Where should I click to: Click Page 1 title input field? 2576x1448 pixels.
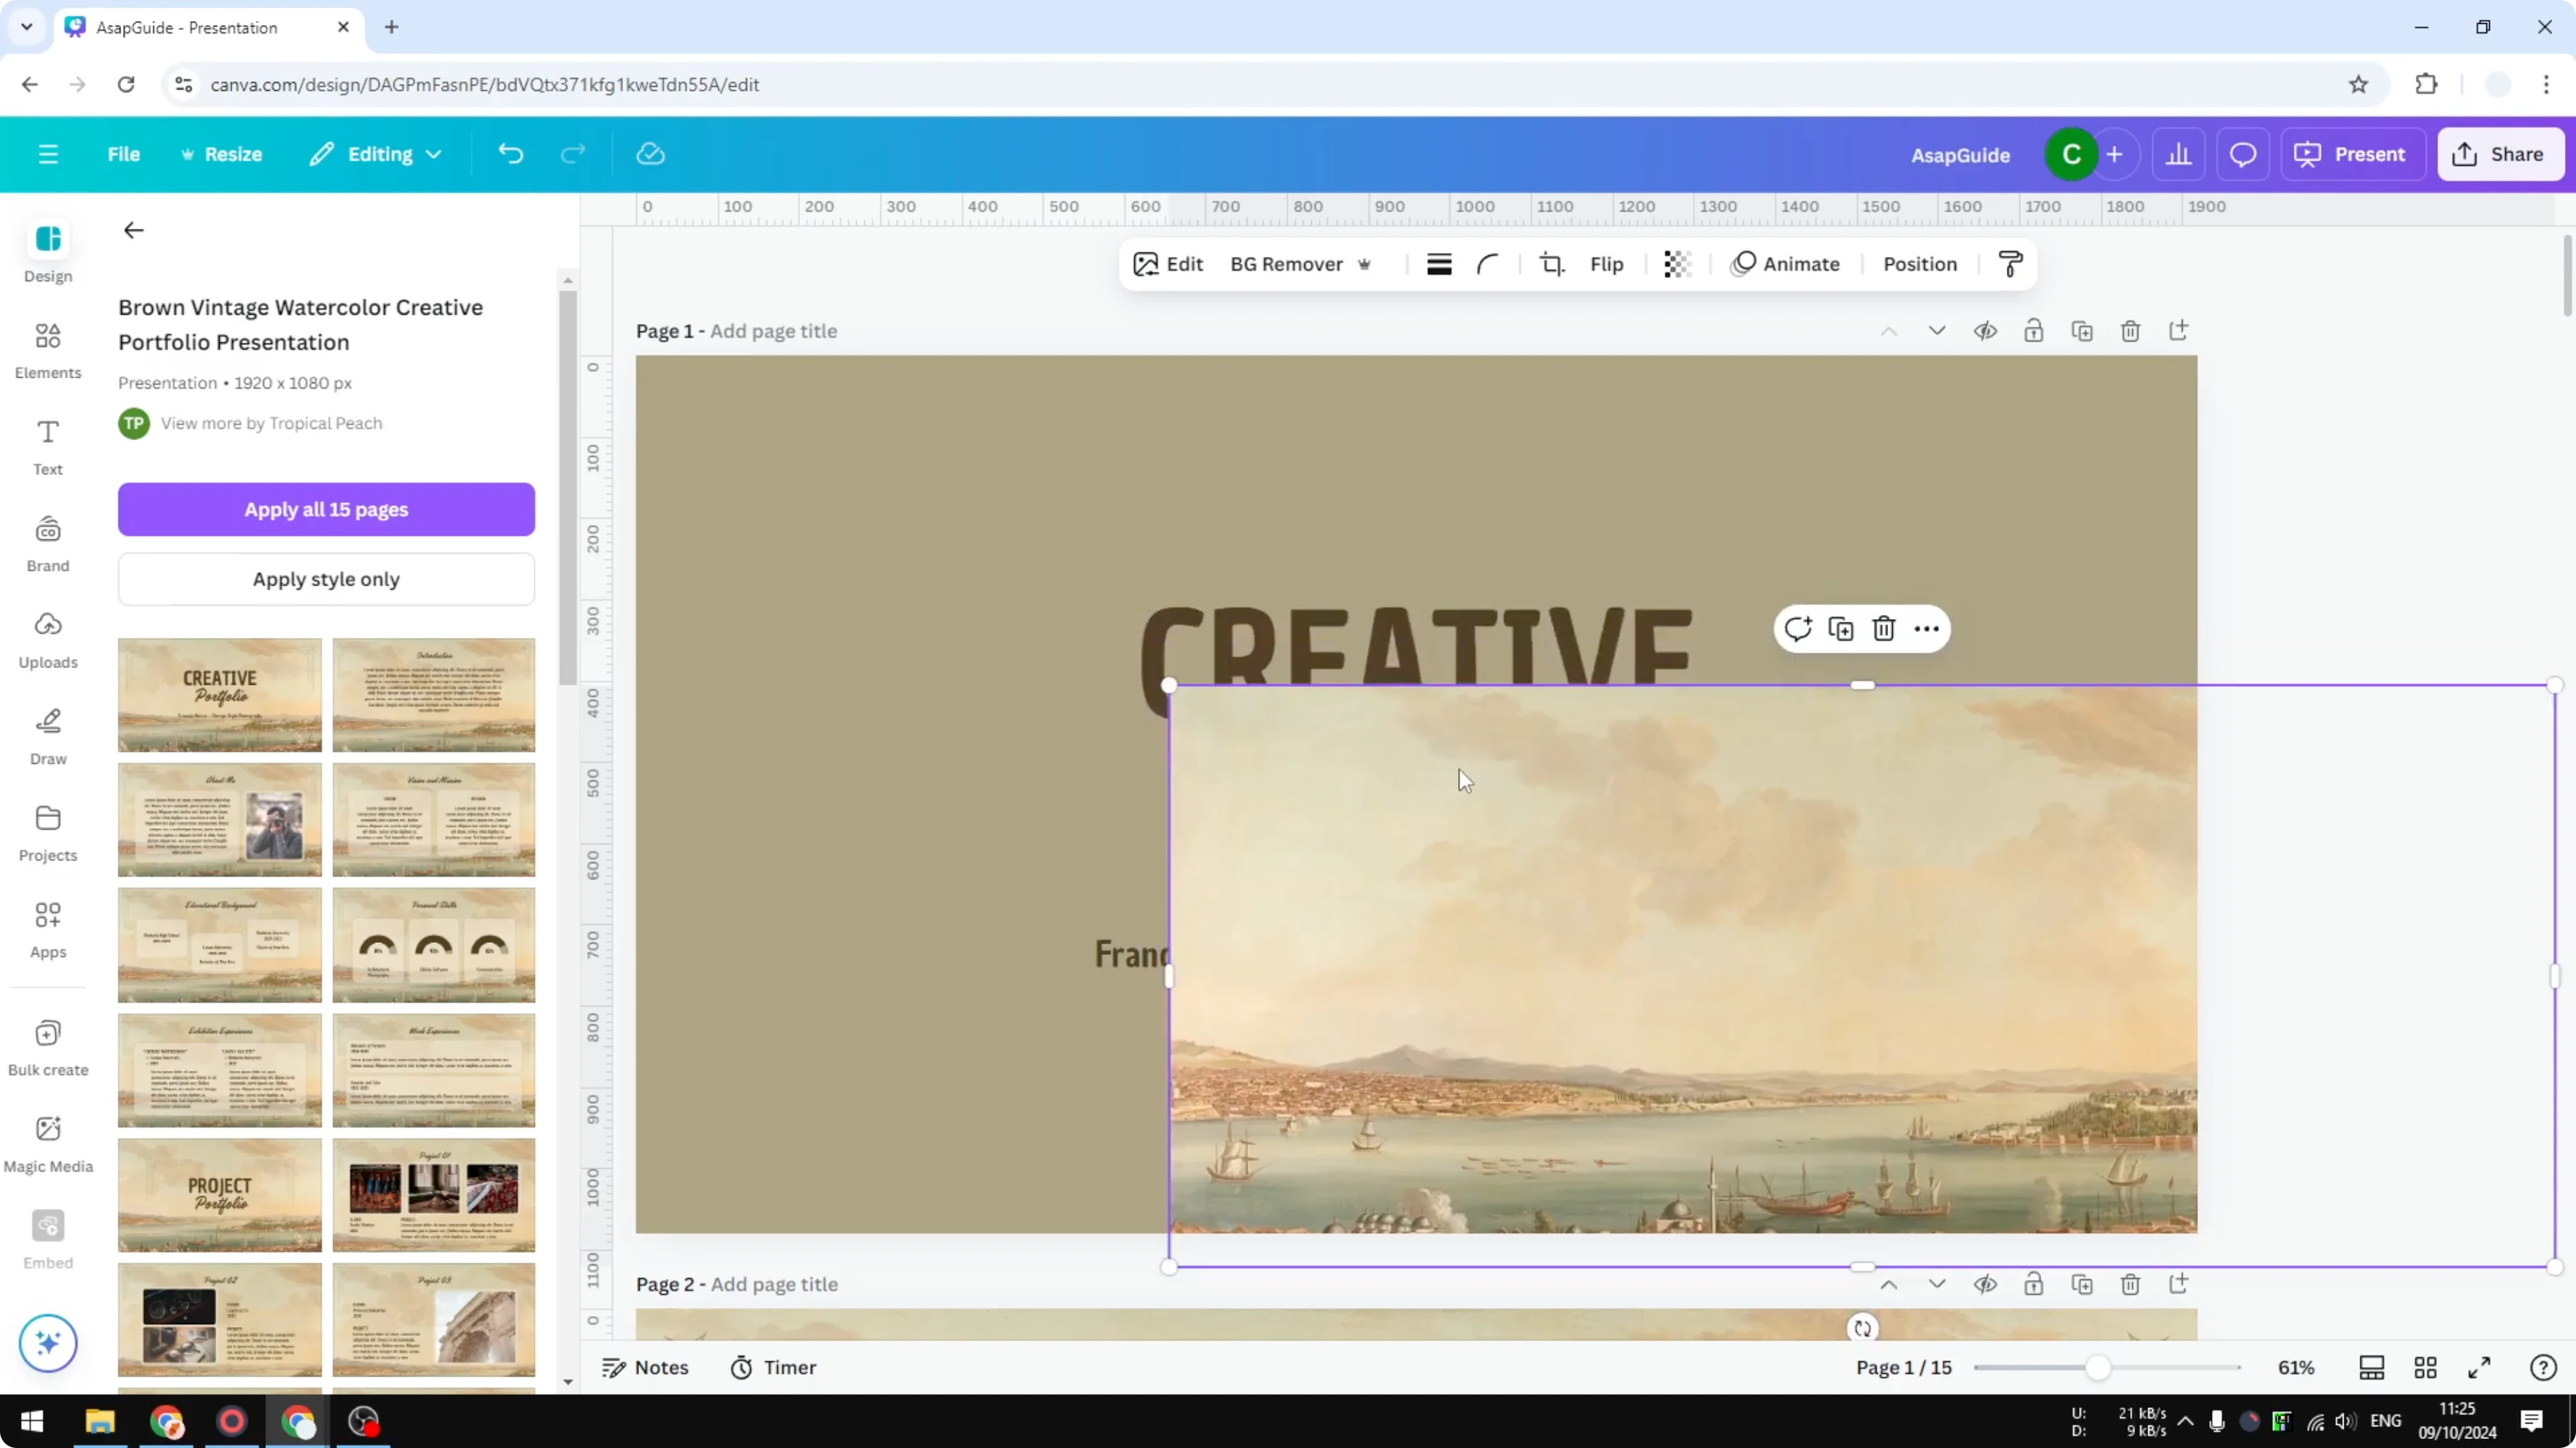[x=774, y=331]
